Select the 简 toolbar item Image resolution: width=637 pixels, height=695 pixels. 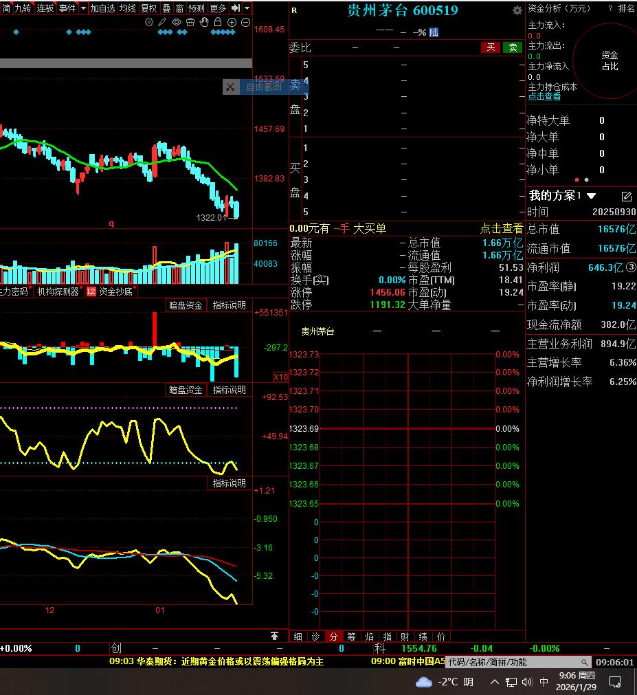pyautogui.click(x=6, y=8)
